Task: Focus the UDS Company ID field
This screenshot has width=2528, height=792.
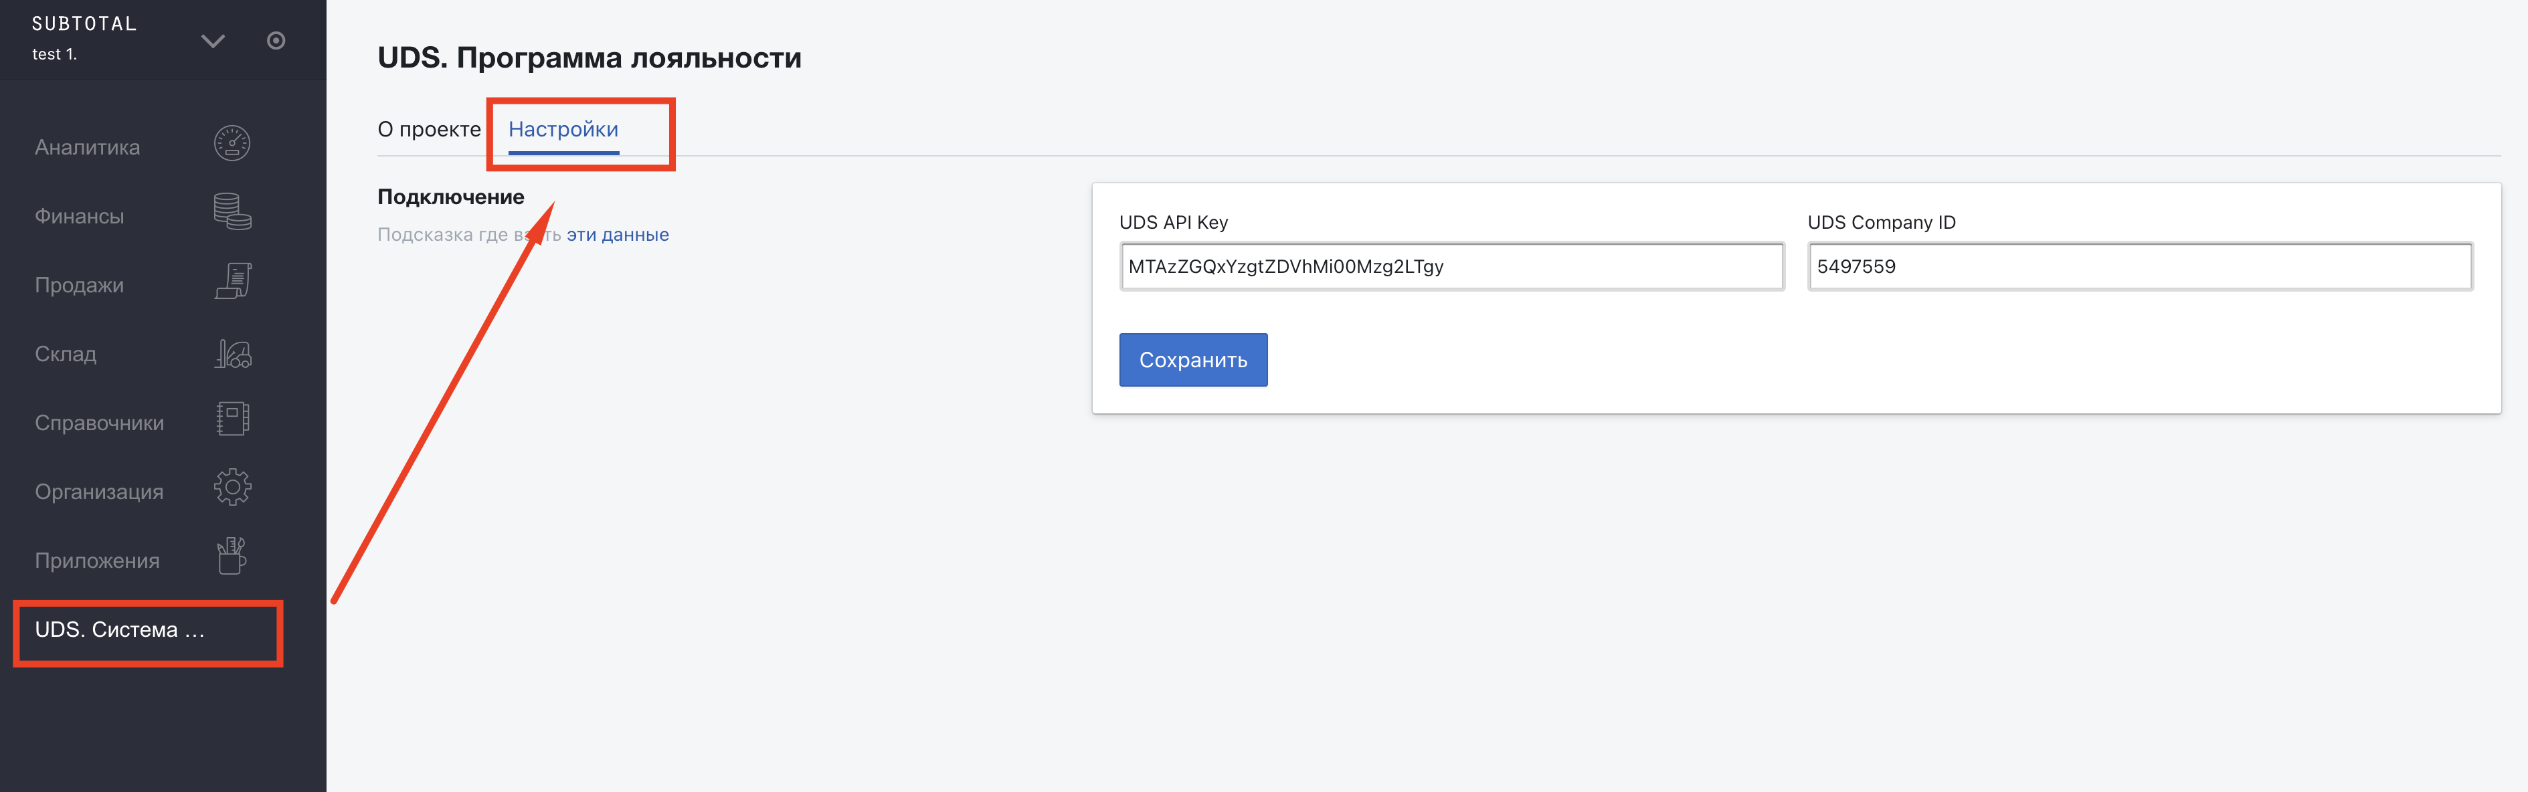Action: 2139,267
